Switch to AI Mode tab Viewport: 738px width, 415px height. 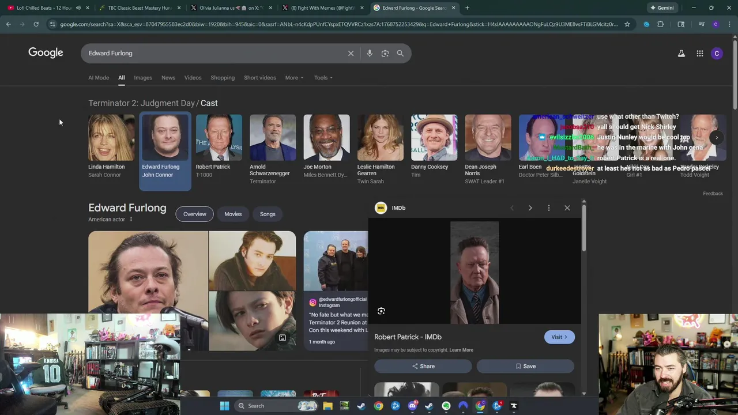(99, 78)
